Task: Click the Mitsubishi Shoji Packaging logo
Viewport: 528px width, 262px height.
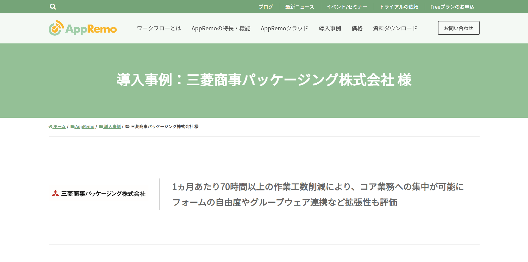Action: pos(98,194)
